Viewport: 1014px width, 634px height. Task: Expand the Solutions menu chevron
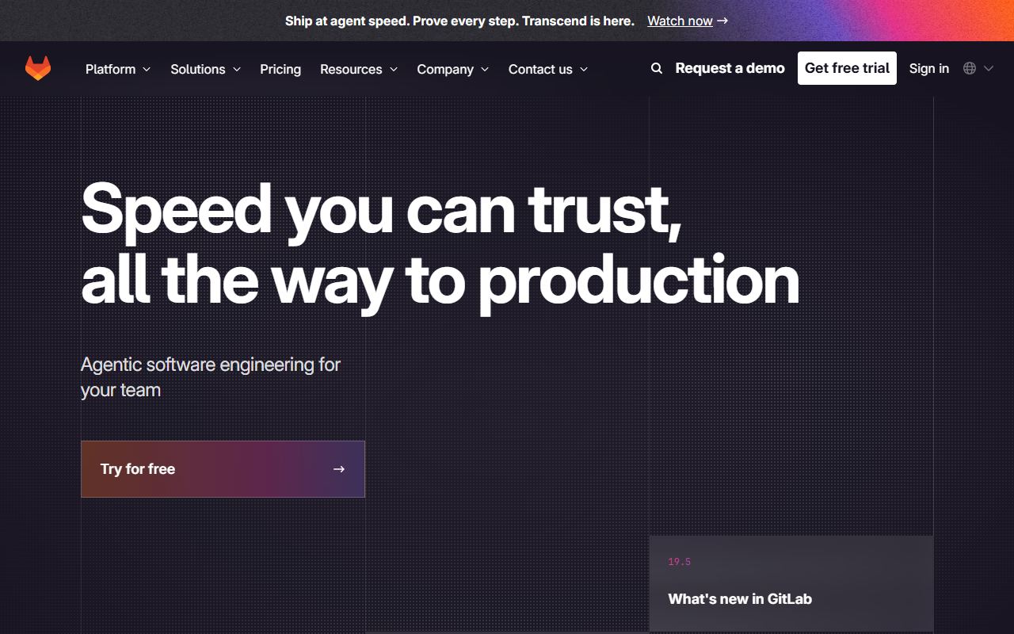click(x=237, y=70)
